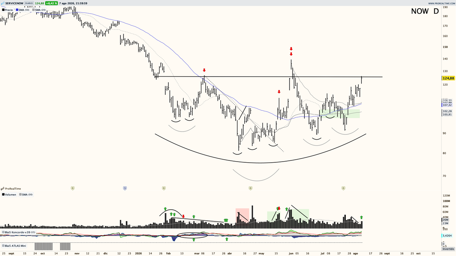Open Blai5 Koncorde v.09 indicator settings
The height and width of the screenshot is (256, 456).
coord(19,232)
